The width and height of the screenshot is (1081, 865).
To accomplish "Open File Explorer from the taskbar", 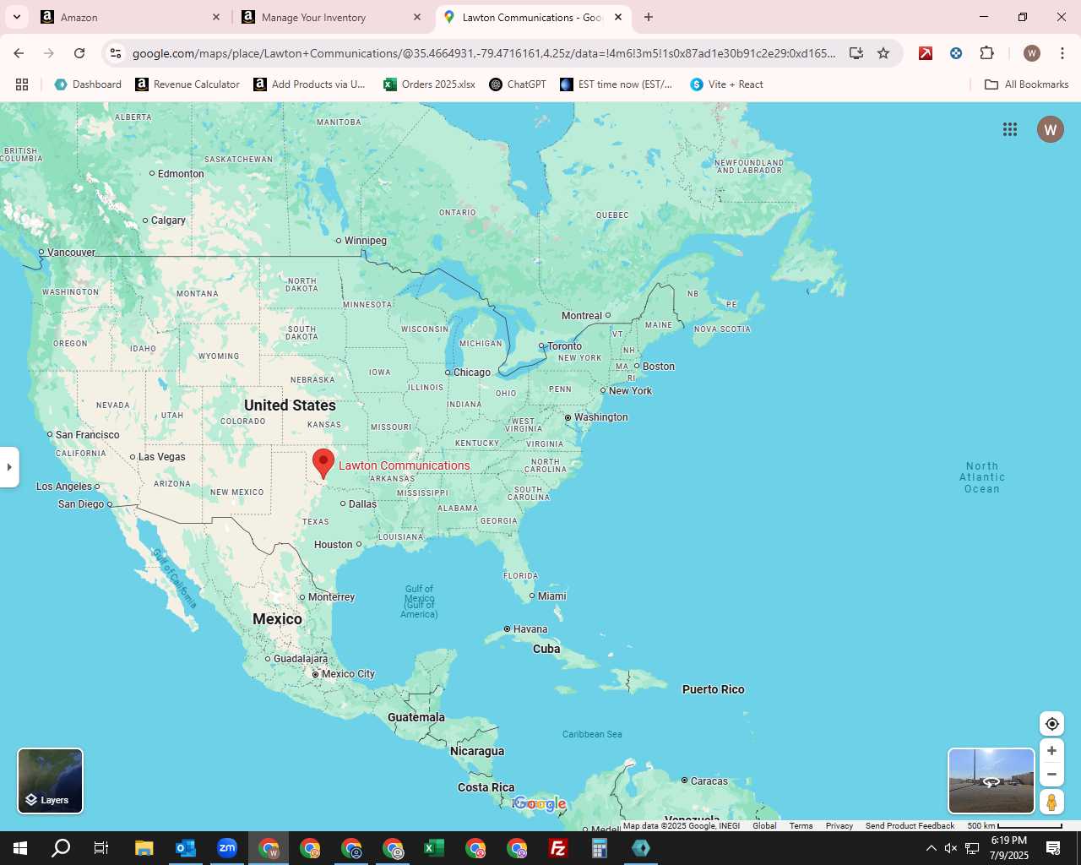I will 144,848.
